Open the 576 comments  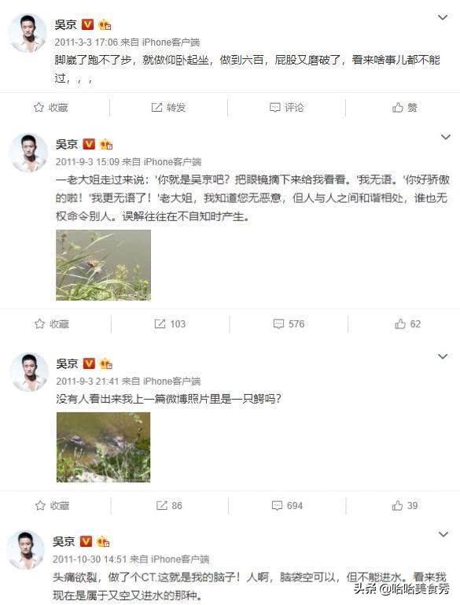(x=289, y=323)
